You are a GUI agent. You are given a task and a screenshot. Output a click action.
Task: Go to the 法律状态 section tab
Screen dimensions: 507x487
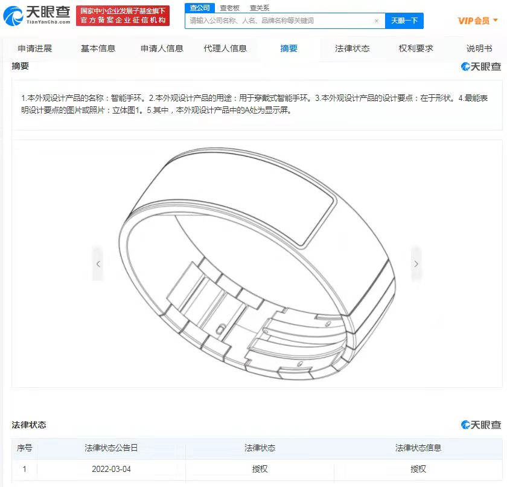pos(352,48)
